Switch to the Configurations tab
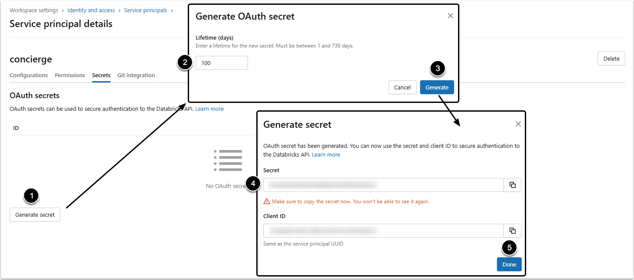The height and width of the screenshot is (280, 634). coord(29,75)
